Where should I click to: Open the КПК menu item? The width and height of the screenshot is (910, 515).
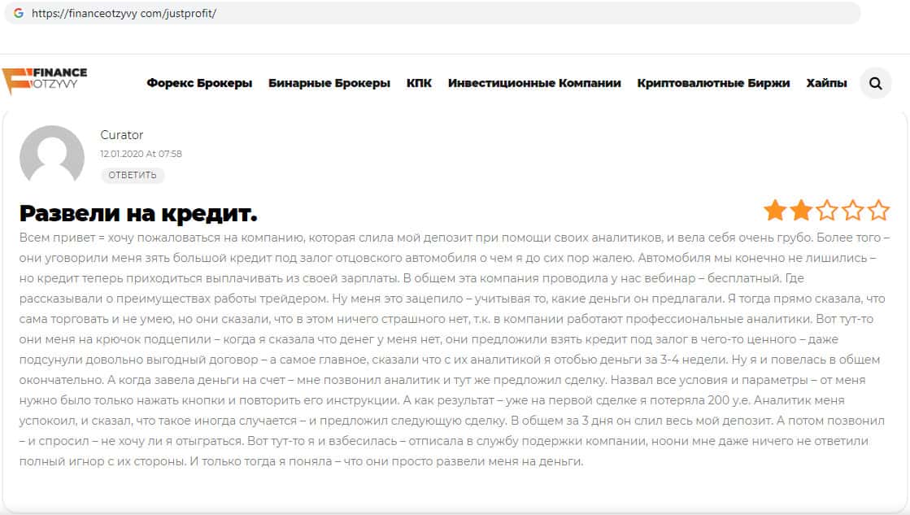tap(419, 83)
